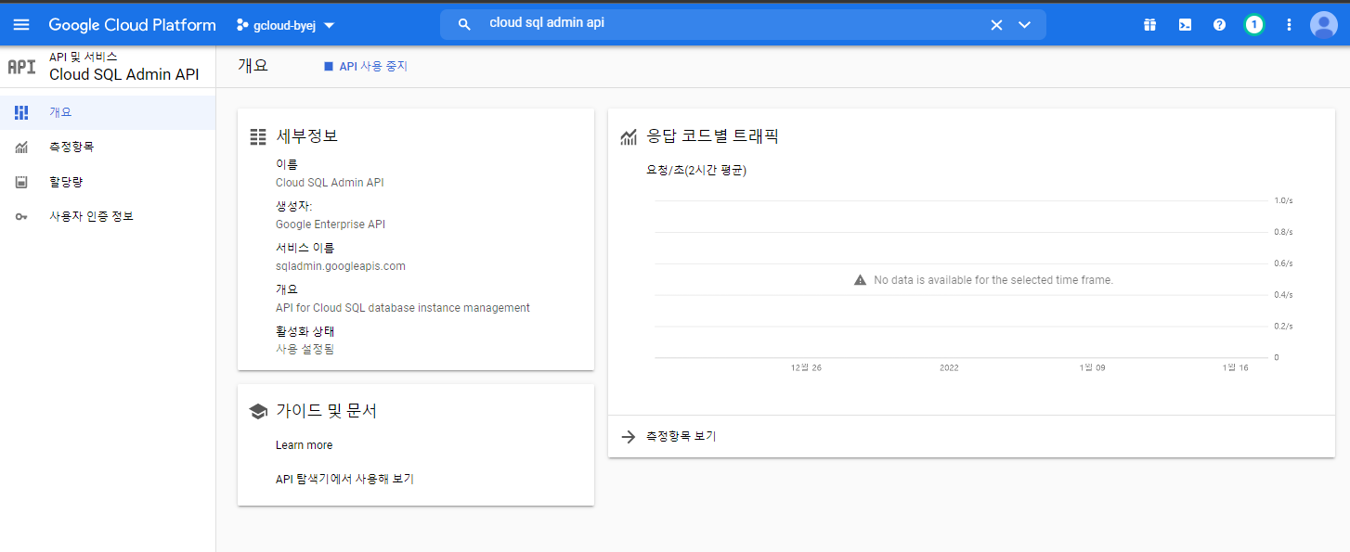Click the 1.0/s y-axis label
The image size is (1350, 552).
click(1283, 200)
